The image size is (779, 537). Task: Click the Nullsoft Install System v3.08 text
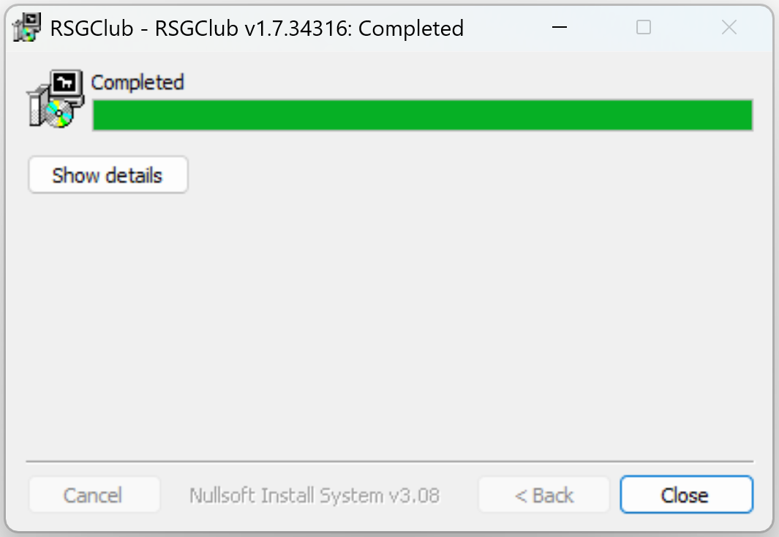coord(315,495)
